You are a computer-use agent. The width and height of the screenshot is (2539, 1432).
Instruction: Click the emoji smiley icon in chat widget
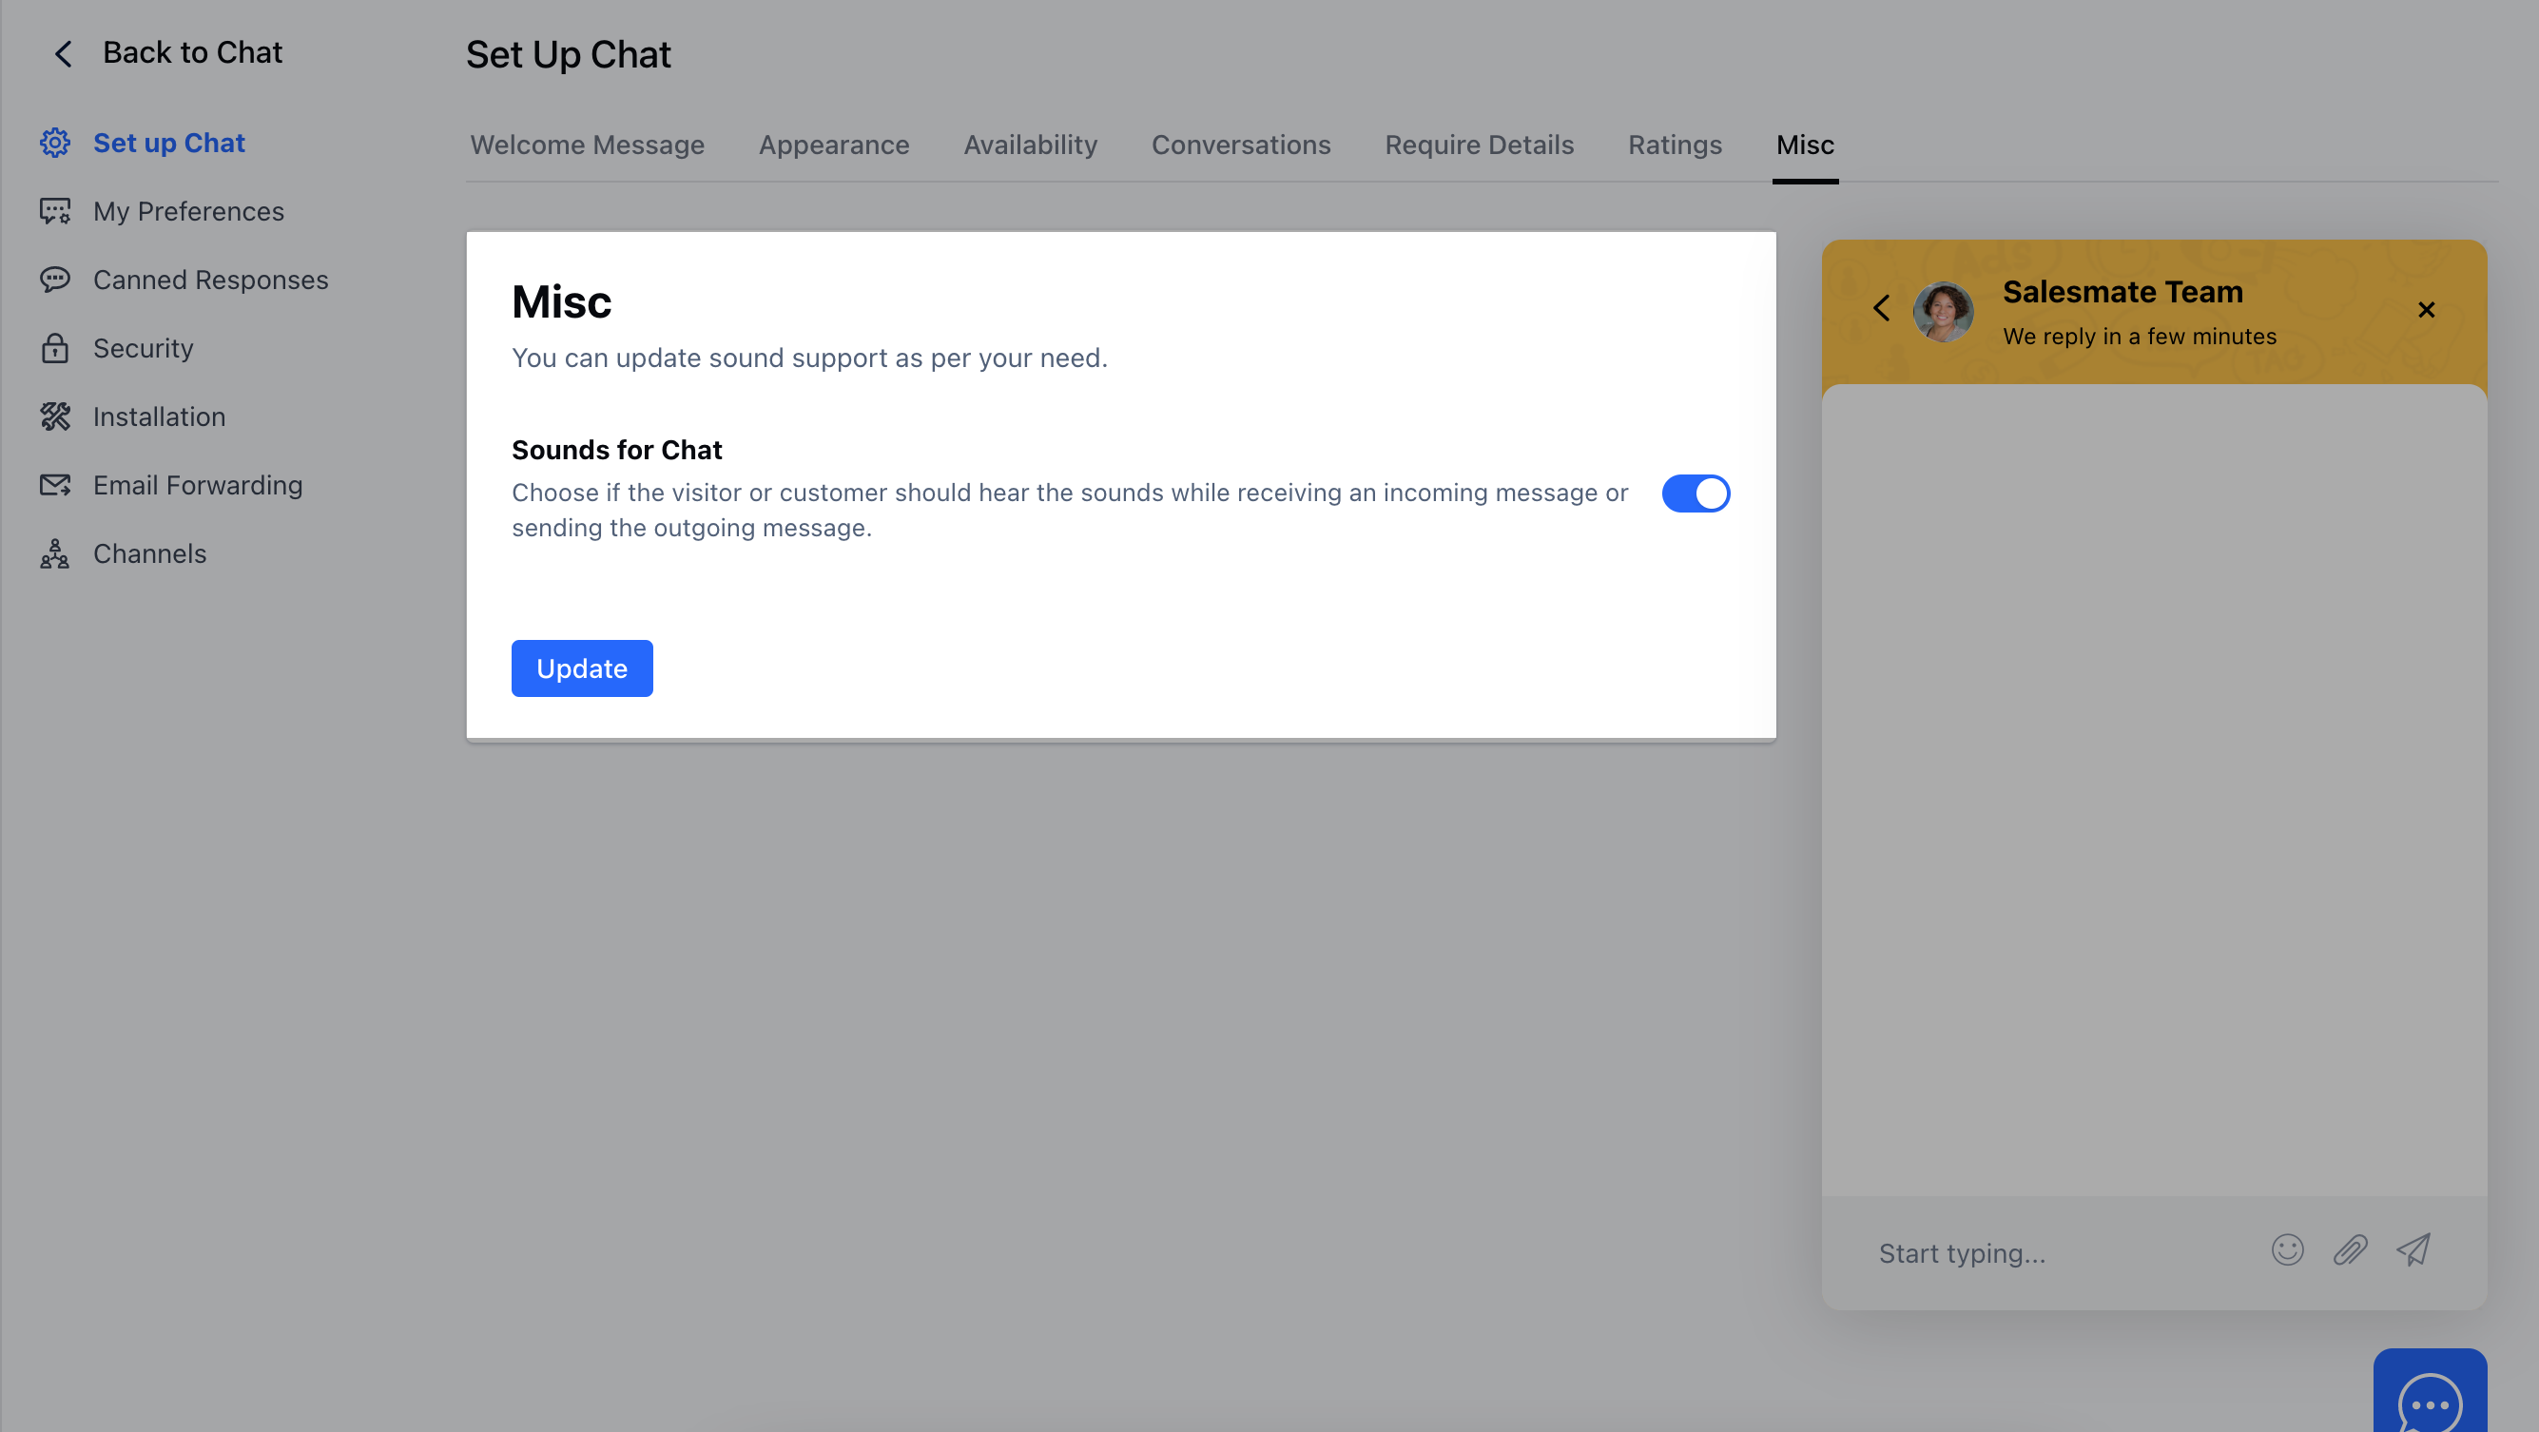(2289, 1249)
